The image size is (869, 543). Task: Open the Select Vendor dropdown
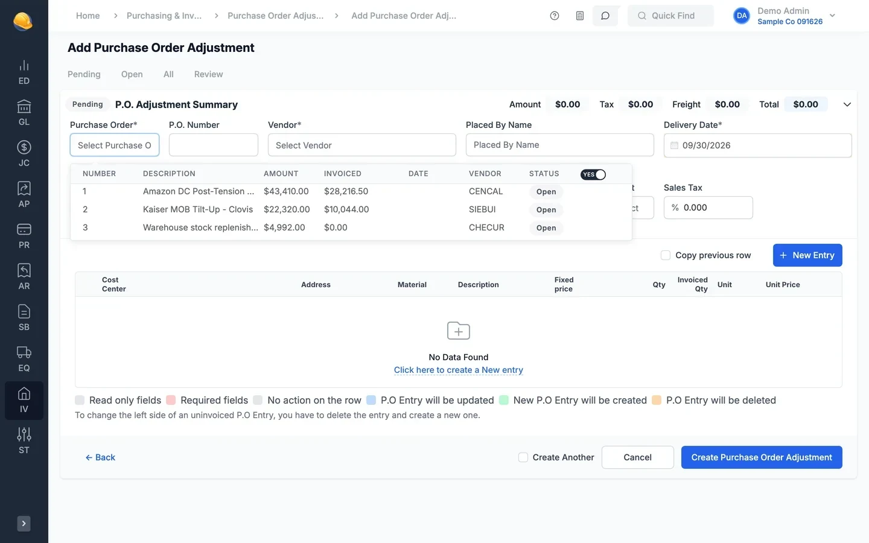pos(362,145)
